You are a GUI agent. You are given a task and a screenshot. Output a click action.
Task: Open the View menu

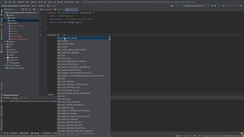tap(14, 2)
